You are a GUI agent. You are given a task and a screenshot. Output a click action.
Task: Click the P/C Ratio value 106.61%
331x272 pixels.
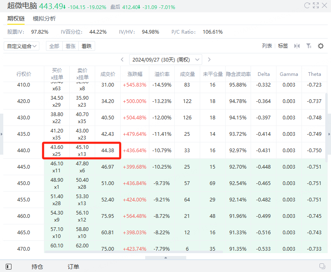pos(212,32)
